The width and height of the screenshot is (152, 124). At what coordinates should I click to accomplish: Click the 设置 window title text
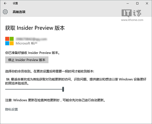[x=15, y=3]
